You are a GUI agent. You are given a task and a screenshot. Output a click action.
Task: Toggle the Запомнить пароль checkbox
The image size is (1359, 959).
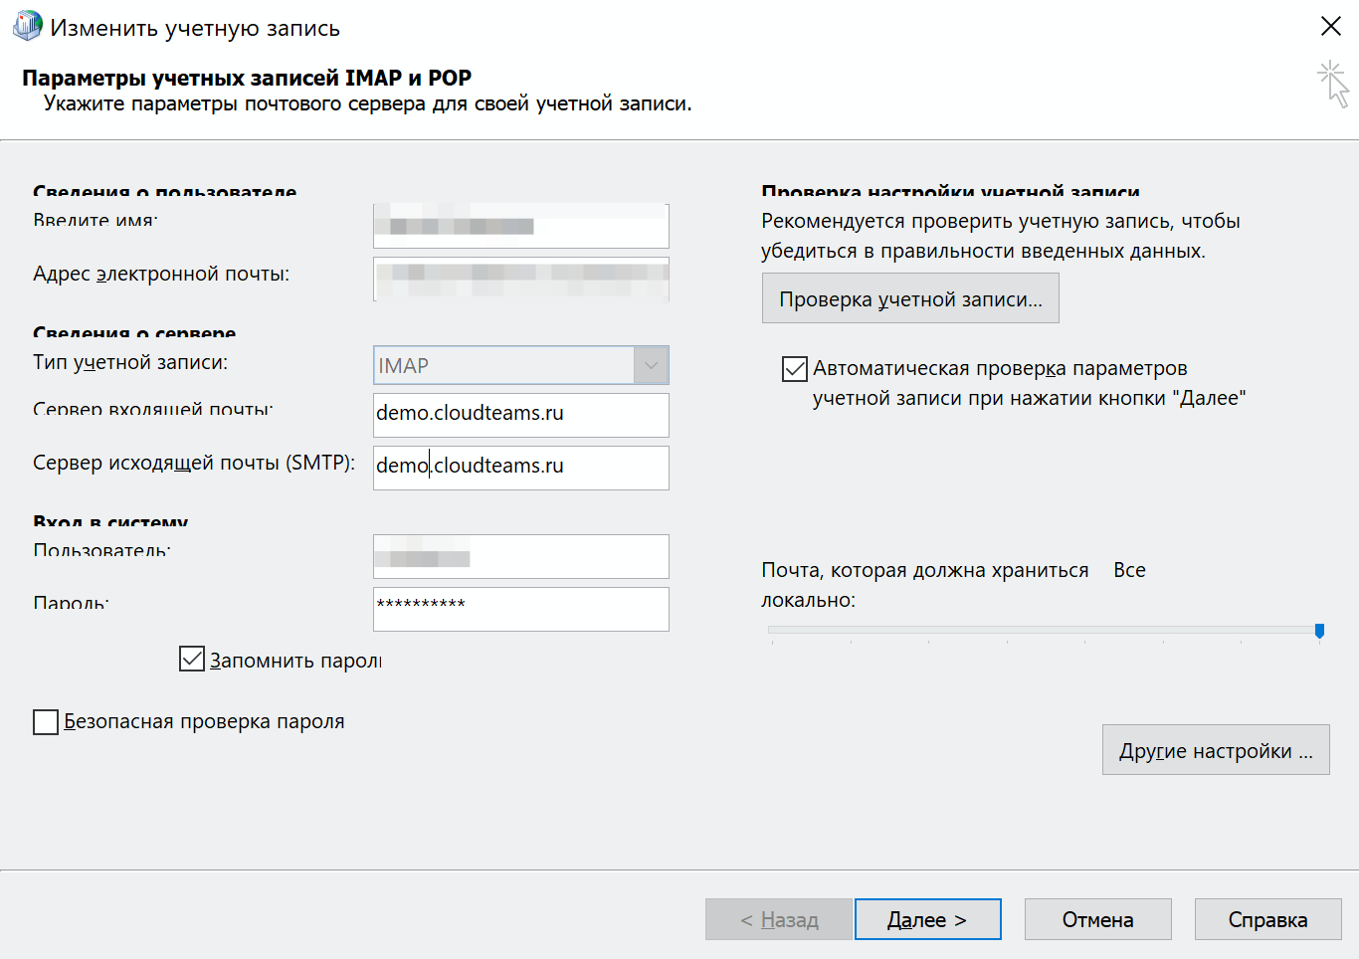tap(192, 659)
